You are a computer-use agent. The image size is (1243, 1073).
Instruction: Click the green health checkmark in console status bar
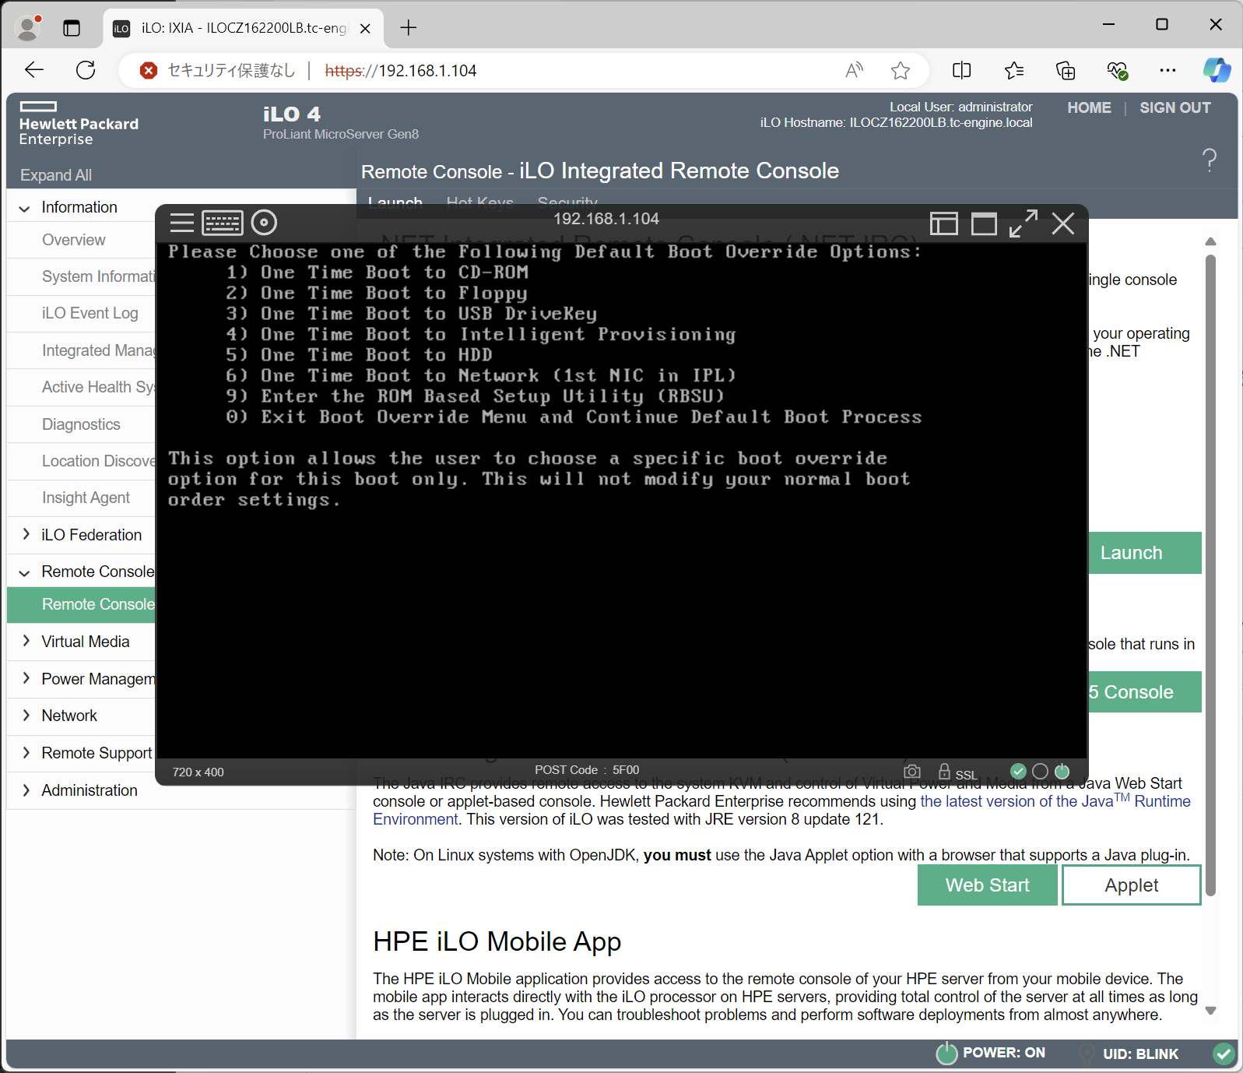coord(1018,771)
